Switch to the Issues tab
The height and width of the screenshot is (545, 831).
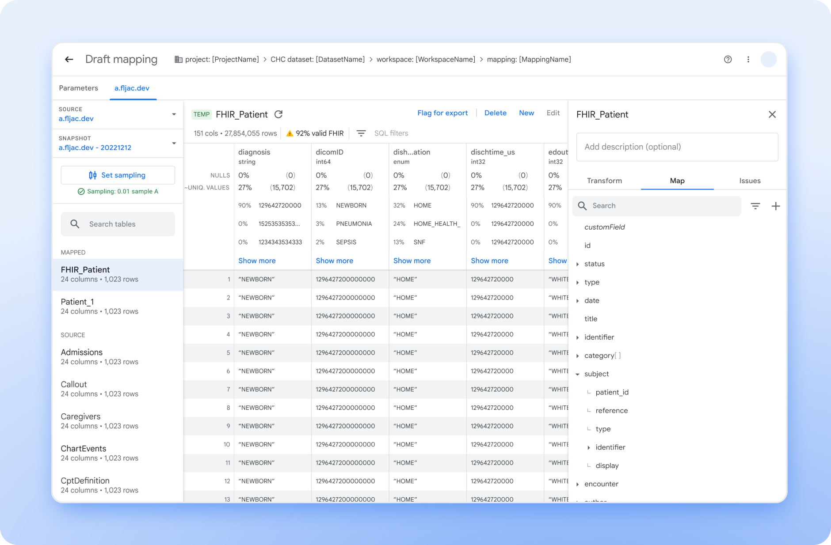(750, 181)
